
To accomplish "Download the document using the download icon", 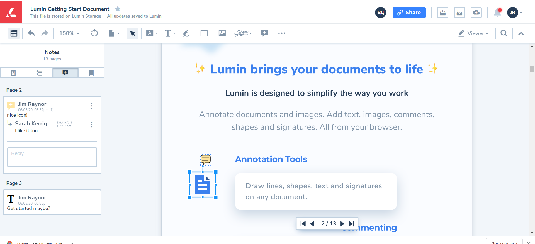I will tap(443, 13).
